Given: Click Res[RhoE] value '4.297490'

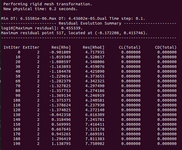Looking at the screenshot, I should (x=95, y=86).
